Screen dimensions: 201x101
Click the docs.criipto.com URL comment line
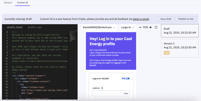(x=40, y=61)
